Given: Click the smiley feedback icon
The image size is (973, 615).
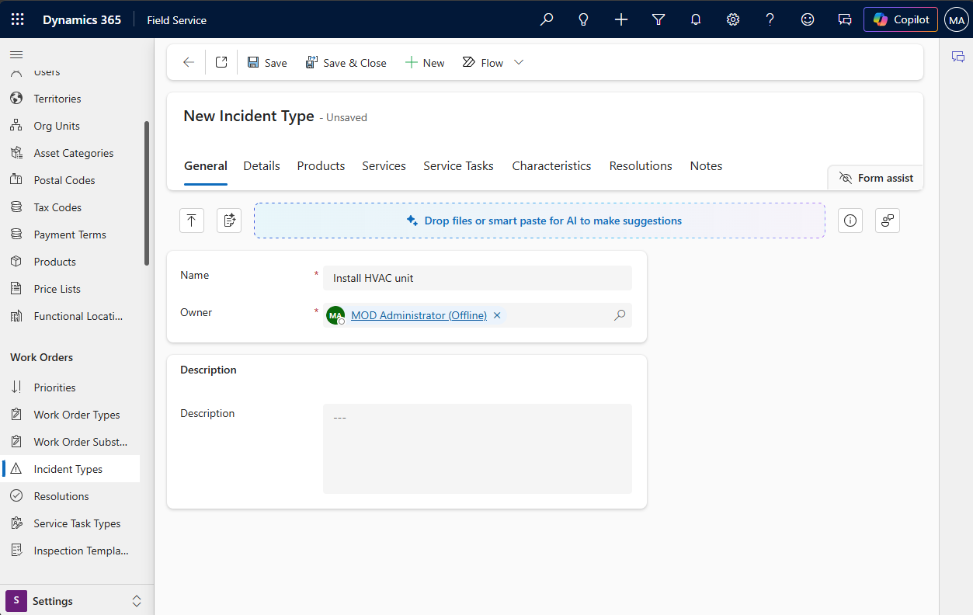Looking at the screenshot, I should click(808, 19).
